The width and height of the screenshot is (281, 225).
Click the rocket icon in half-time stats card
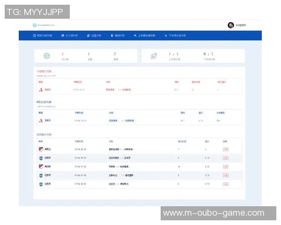coord(153,56)
